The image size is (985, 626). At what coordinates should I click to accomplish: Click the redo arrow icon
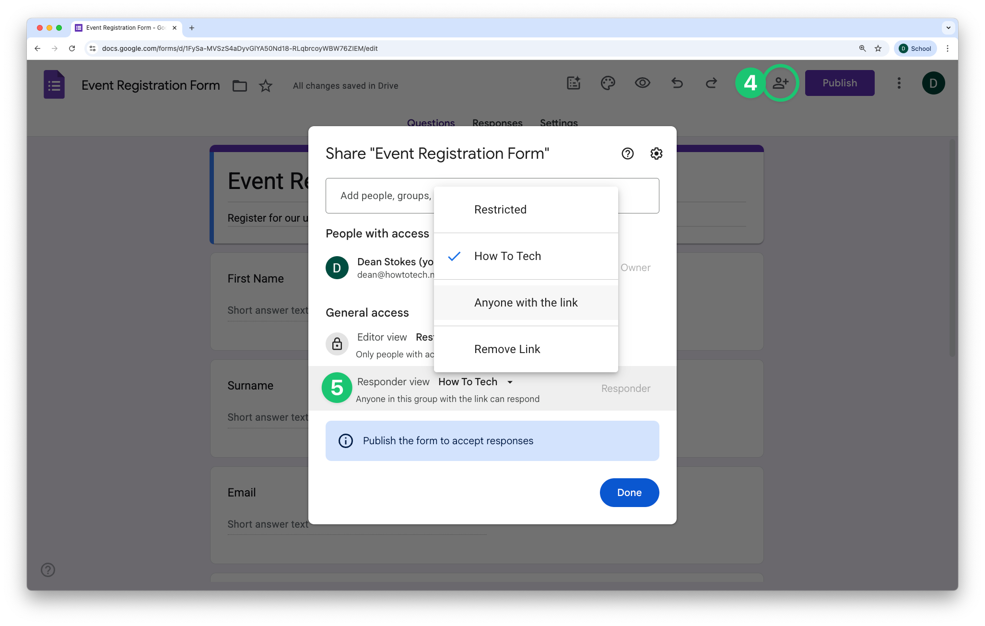coord(711,83)
